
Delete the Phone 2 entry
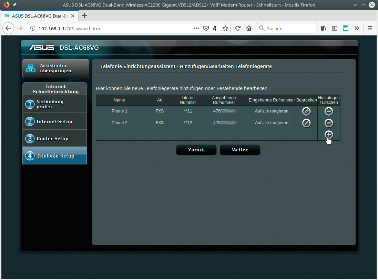[x=329, y=123]
